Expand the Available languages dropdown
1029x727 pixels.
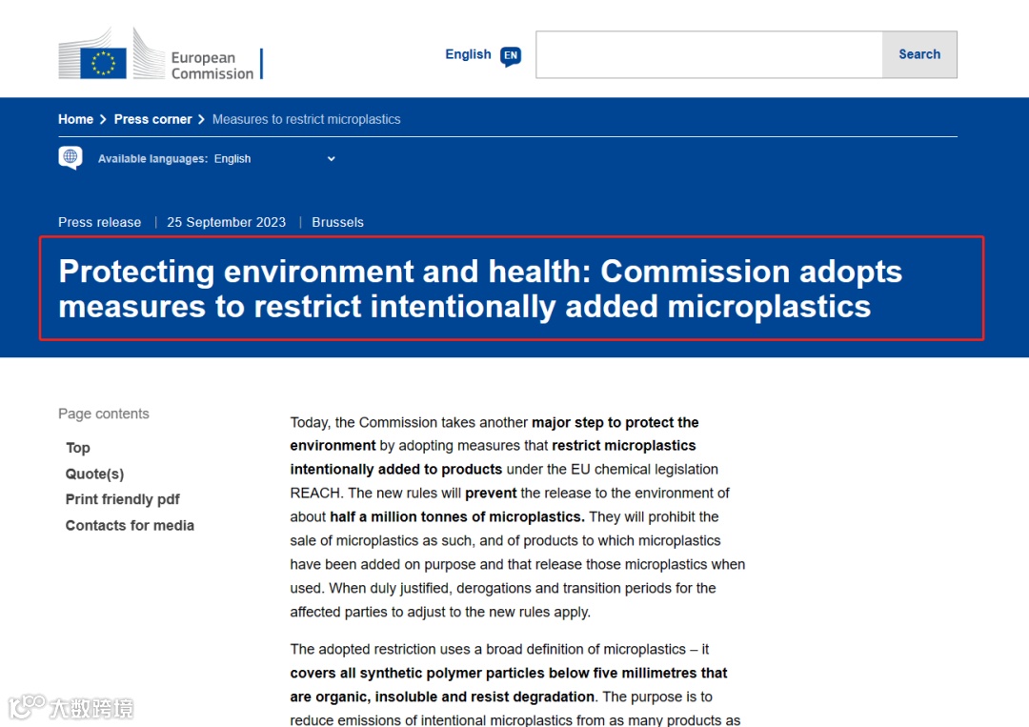tap(275, 159)
